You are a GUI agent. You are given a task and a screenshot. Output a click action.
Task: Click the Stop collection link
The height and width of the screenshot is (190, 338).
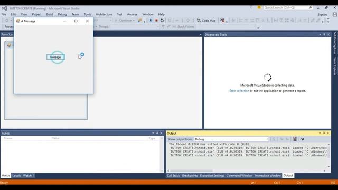click(239, 91)
